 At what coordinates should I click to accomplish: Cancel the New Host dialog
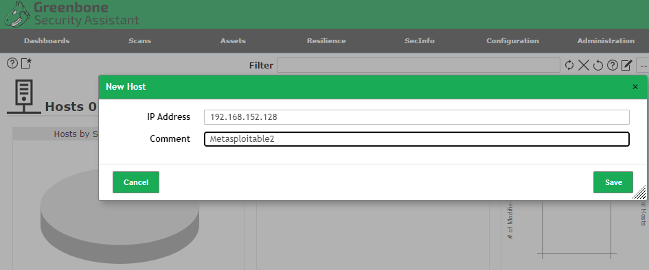(136, 182)
